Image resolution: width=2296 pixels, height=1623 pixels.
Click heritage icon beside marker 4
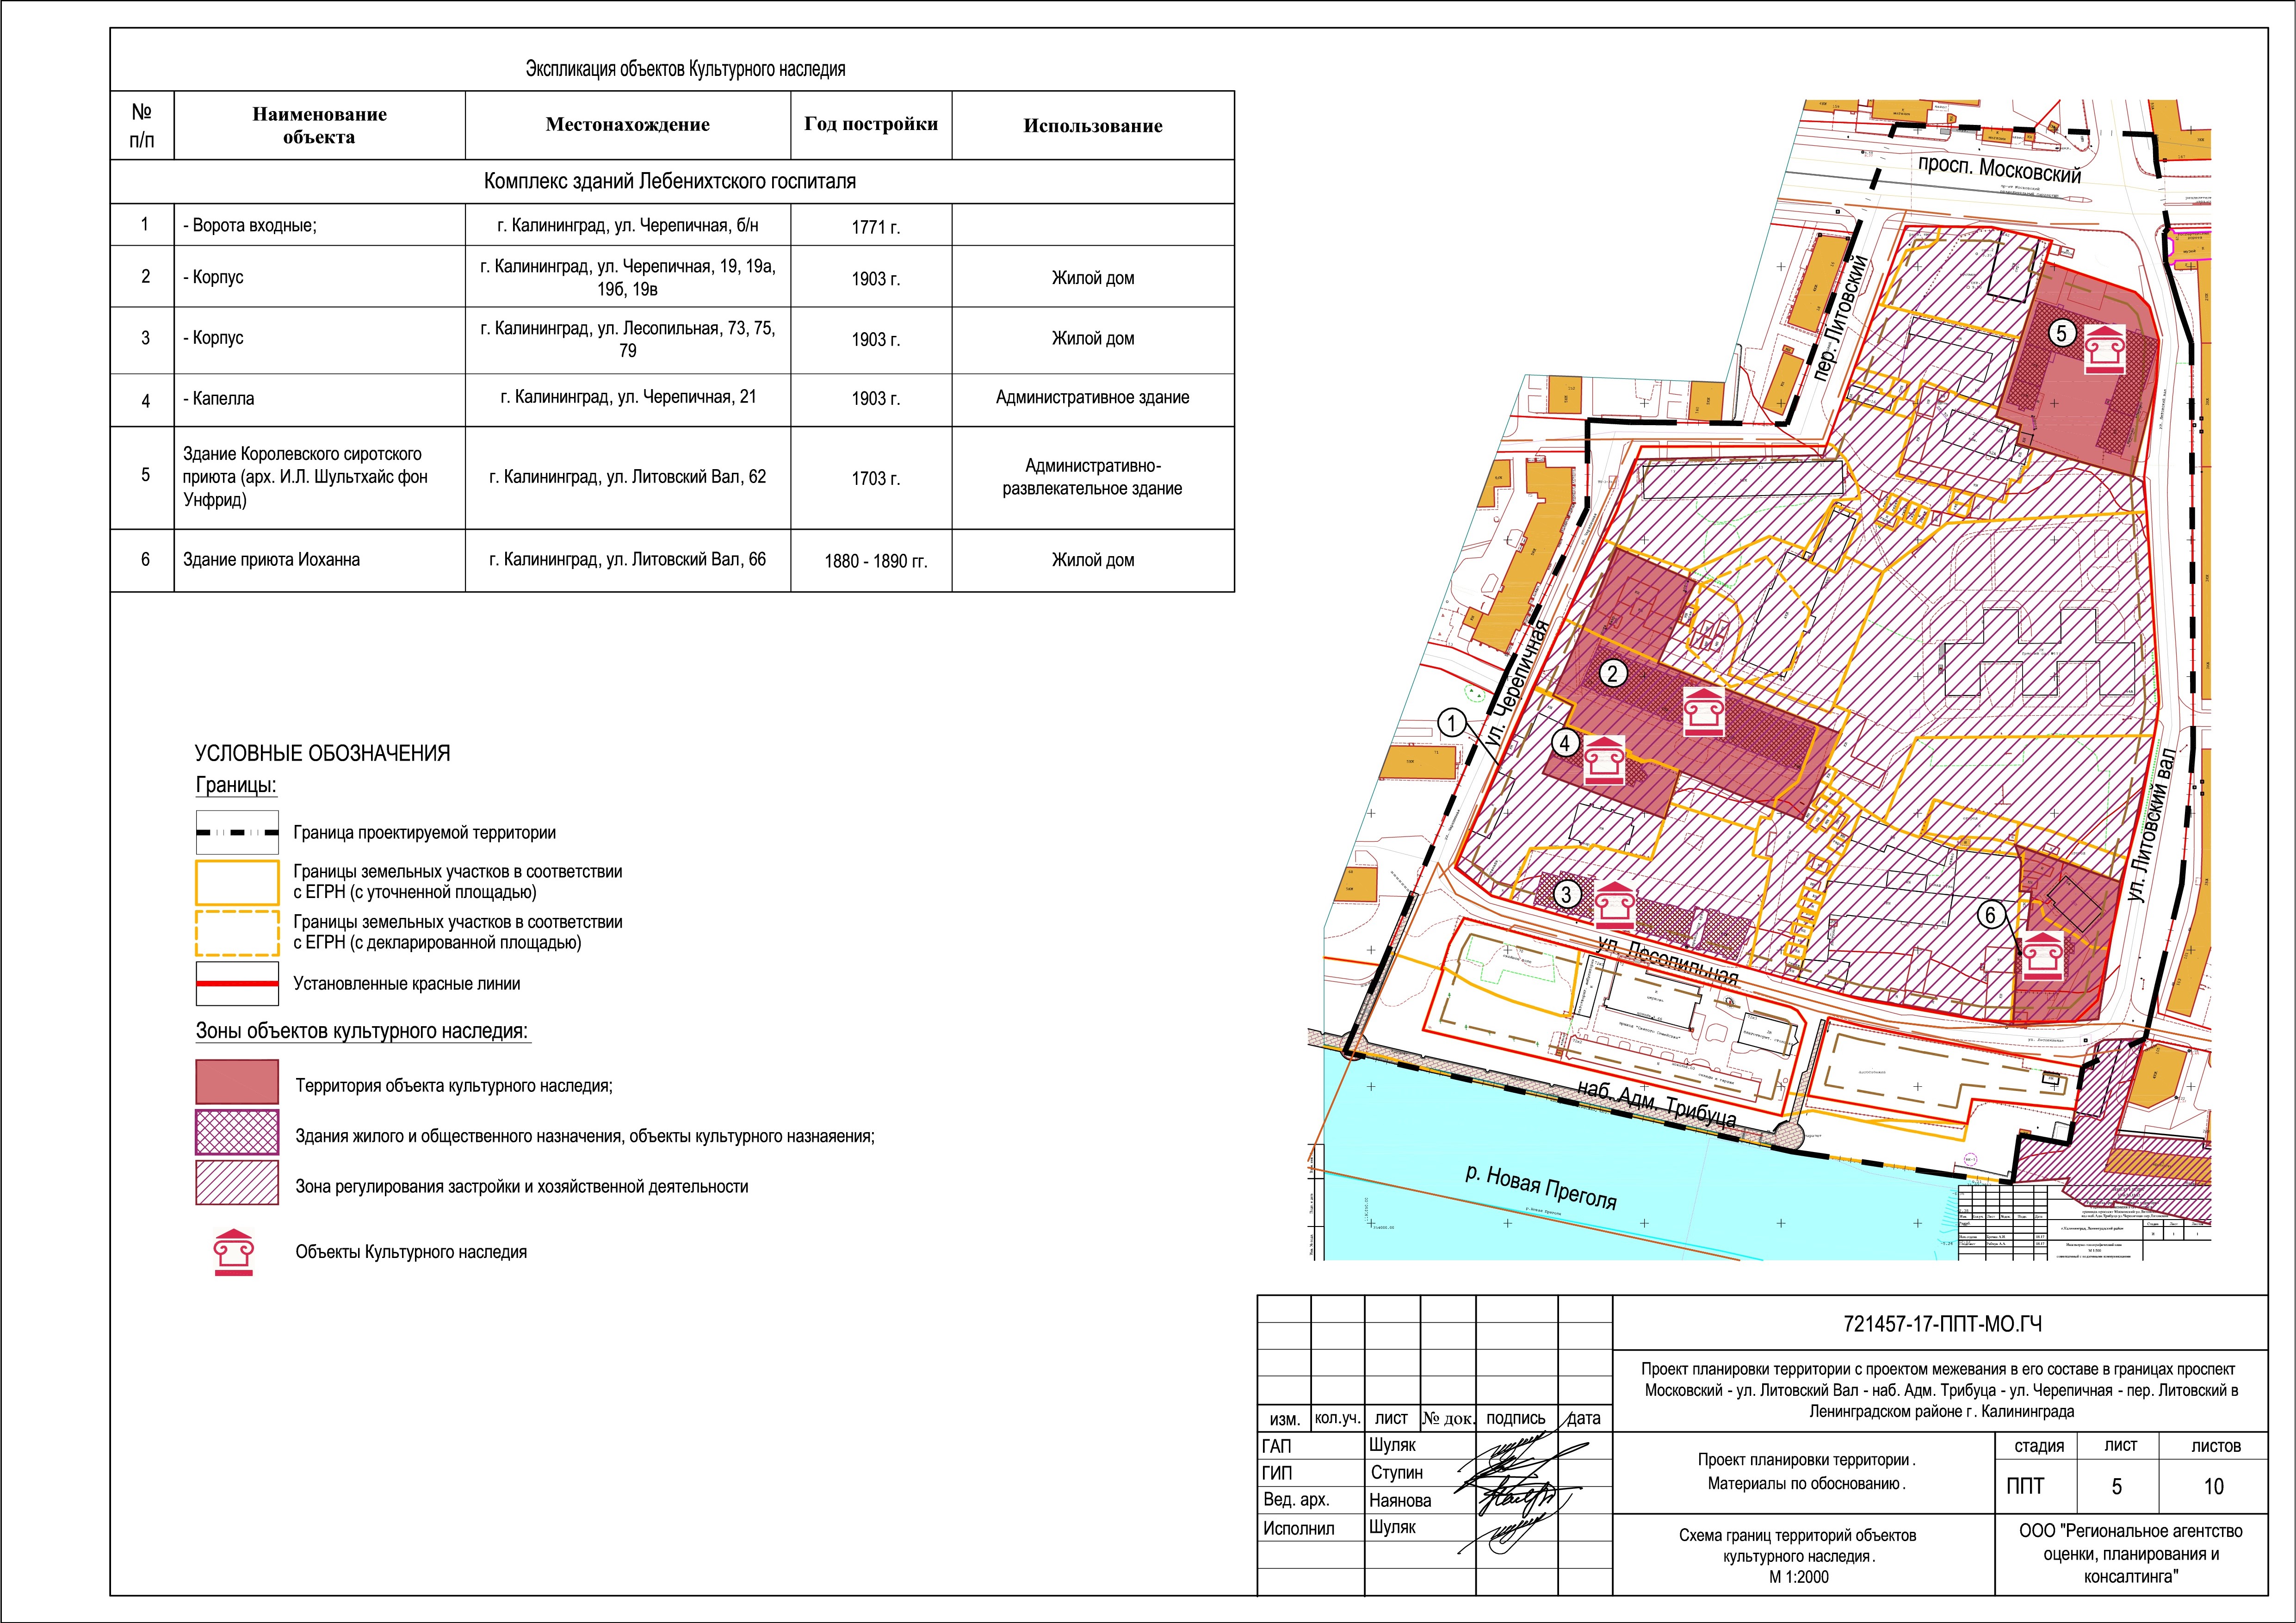(x=1604, y=760)
